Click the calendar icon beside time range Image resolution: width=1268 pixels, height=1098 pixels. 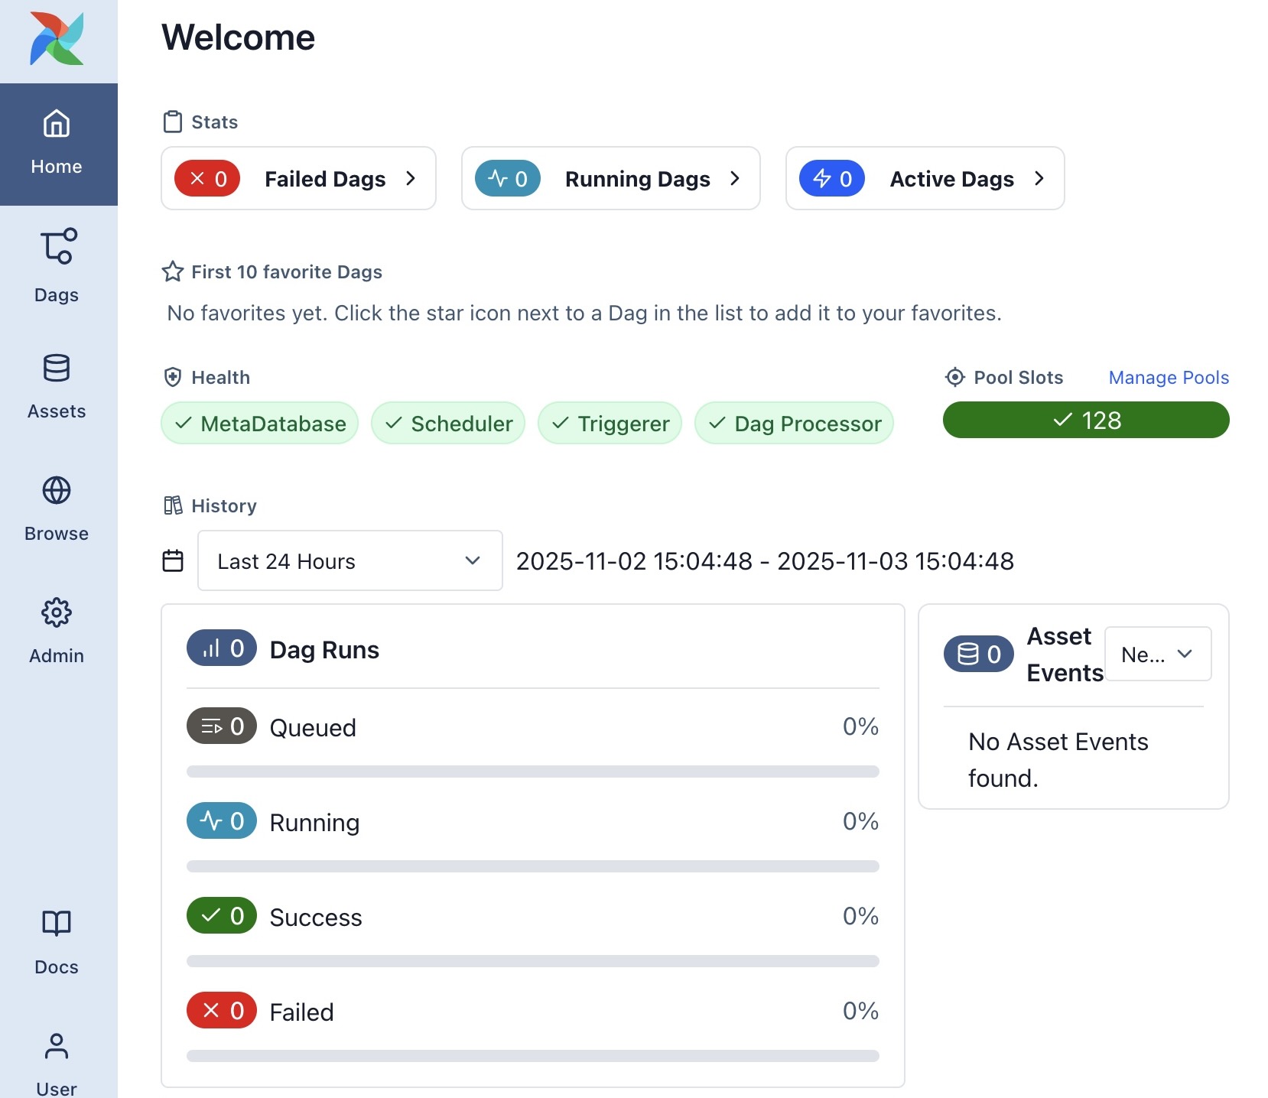(173, 560)
